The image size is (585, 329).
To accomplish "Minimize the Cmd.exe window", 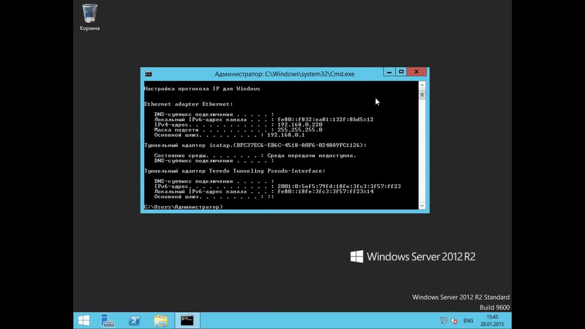I will pyautogui.click(x=389, y=72).
